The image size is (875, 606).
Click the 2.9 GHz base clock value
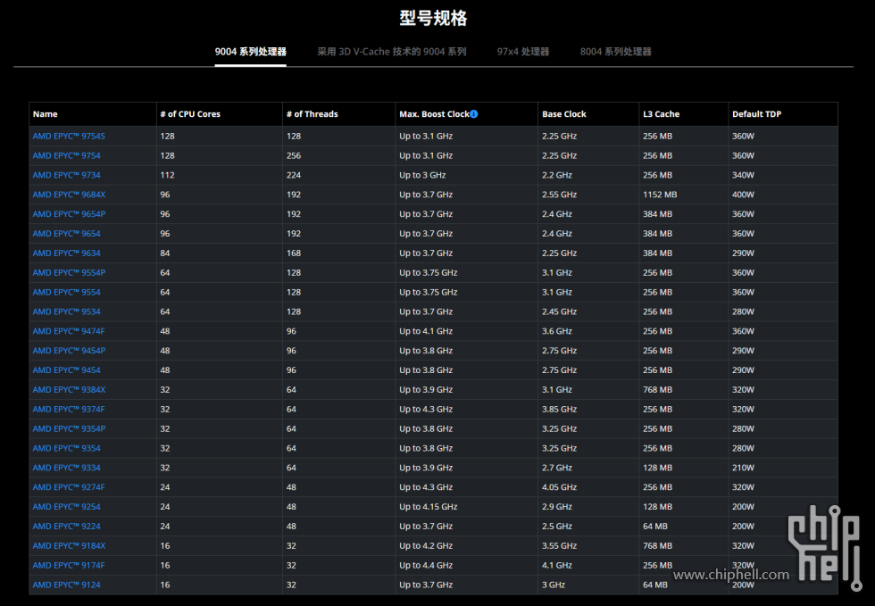[557, 507]
